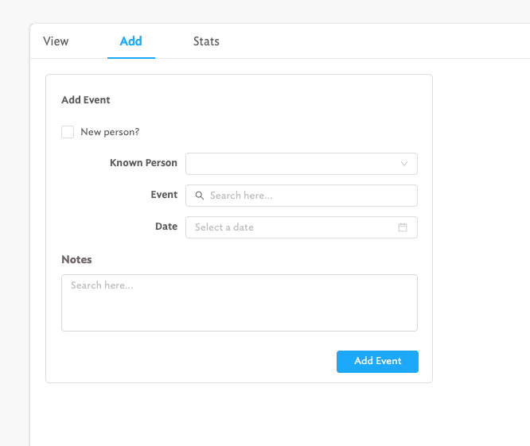The height and width of the screenshot is (446, 530).
Task: Click 'Search here...' placeholder in Event field
Action: click(x=241, y=196)
